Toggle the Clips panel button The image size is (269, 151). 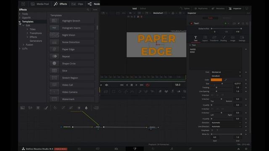[77, 4]
